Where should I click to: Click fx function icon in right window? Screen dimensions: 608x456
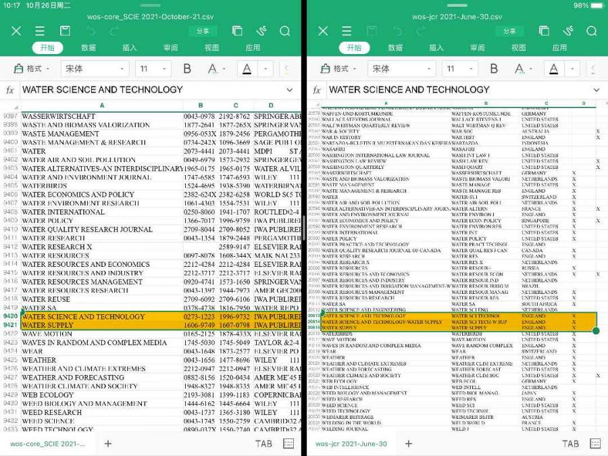317,90
